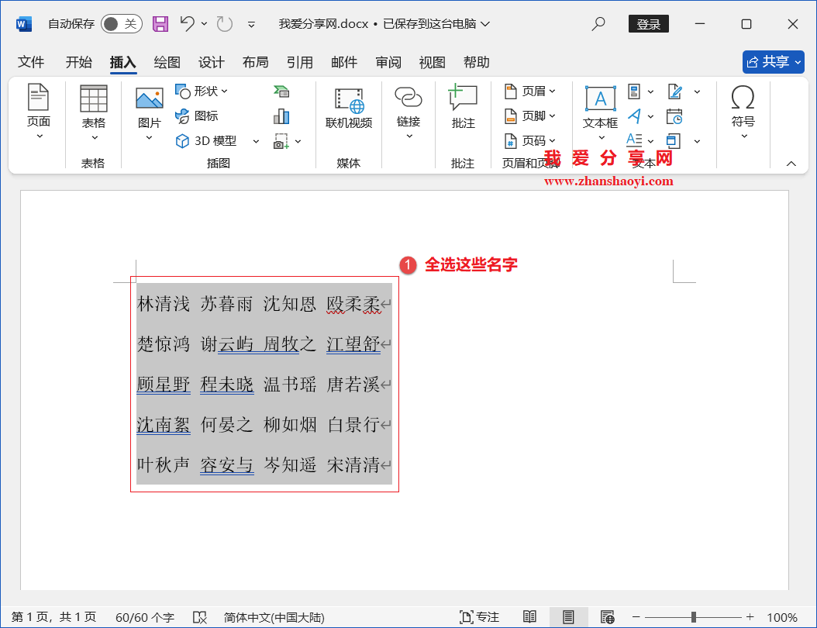Click the Links (链接) button
This screenshot has width=817, height=628.
click(408, 112)
